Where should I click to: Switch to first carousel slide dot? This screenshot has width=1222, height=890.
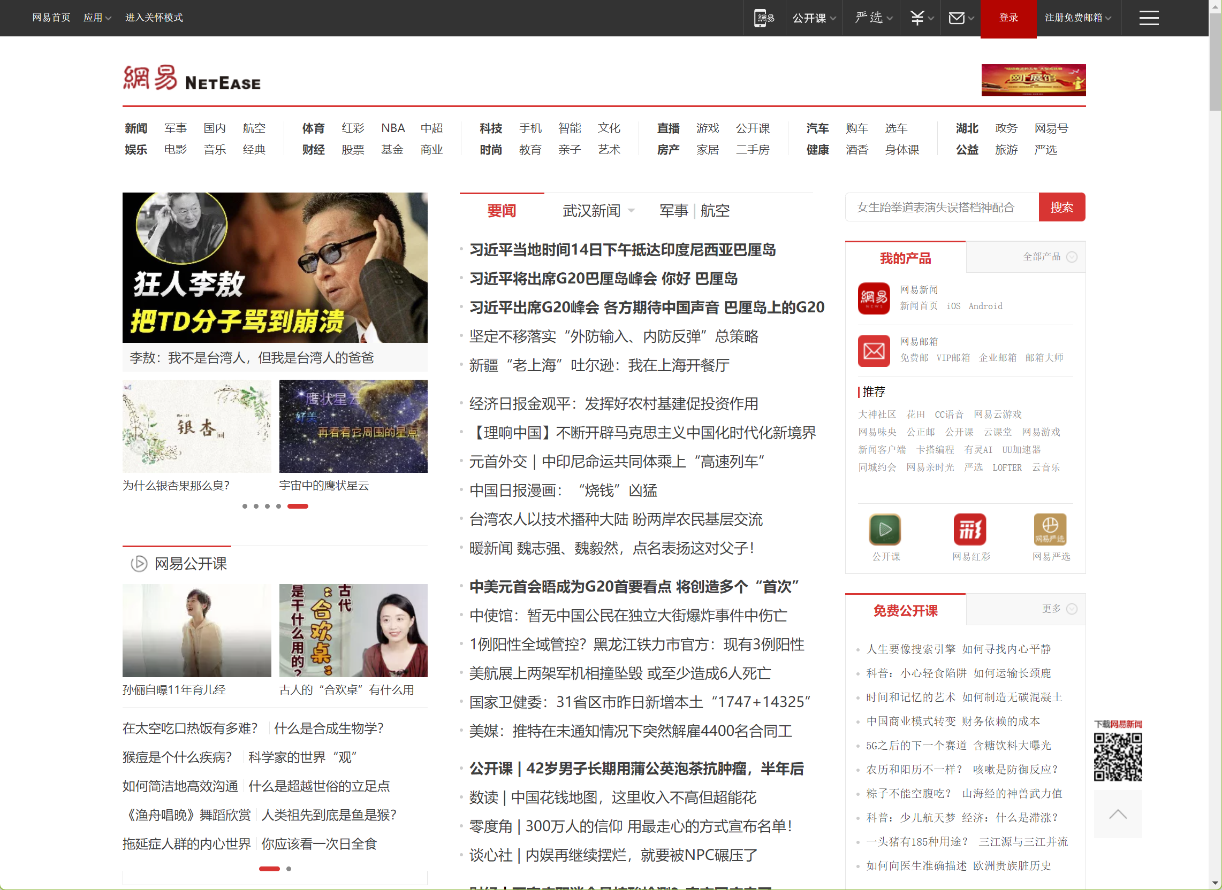(245, 506)
